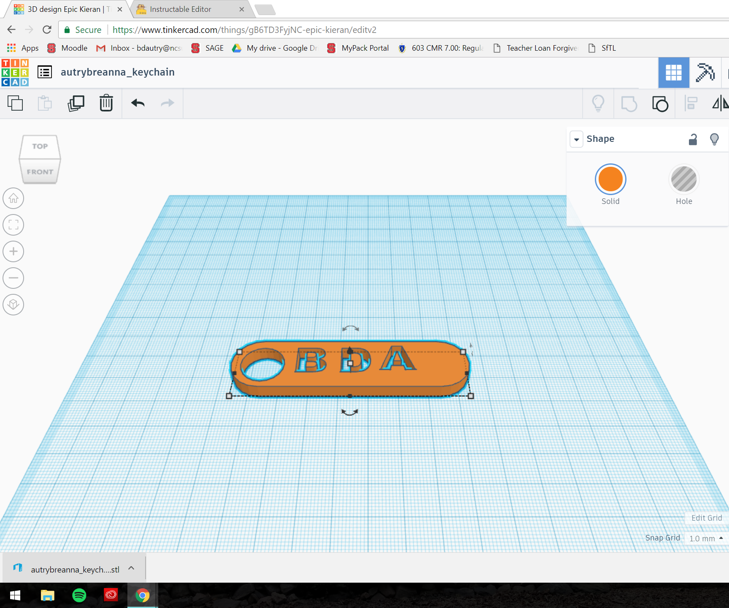Open a new browser tab
The width and height of the screenshot is (729, 608).
coord(265,9)
